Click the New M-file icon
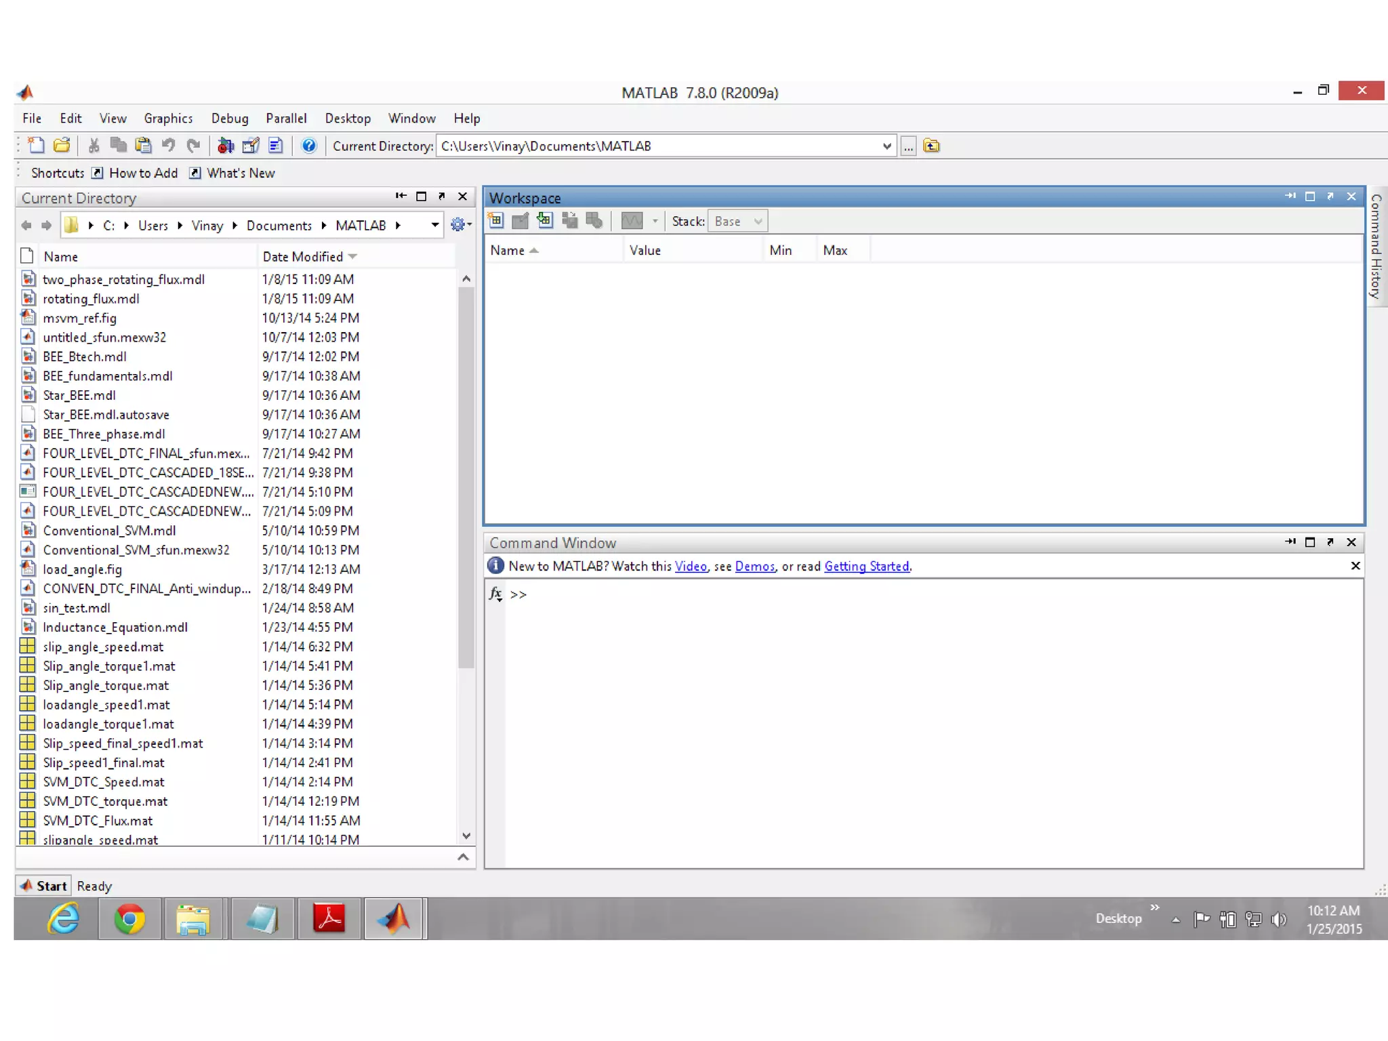Viewport: 1388px width, 1041px height. coord(35,145)
